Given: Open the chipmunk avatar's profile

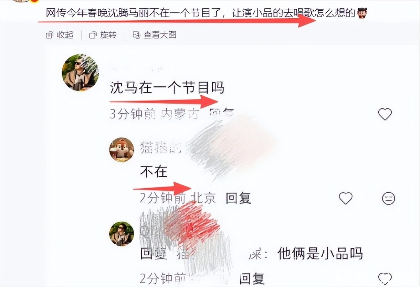Looking at the screenshot, I should click(x=122, y=150).
